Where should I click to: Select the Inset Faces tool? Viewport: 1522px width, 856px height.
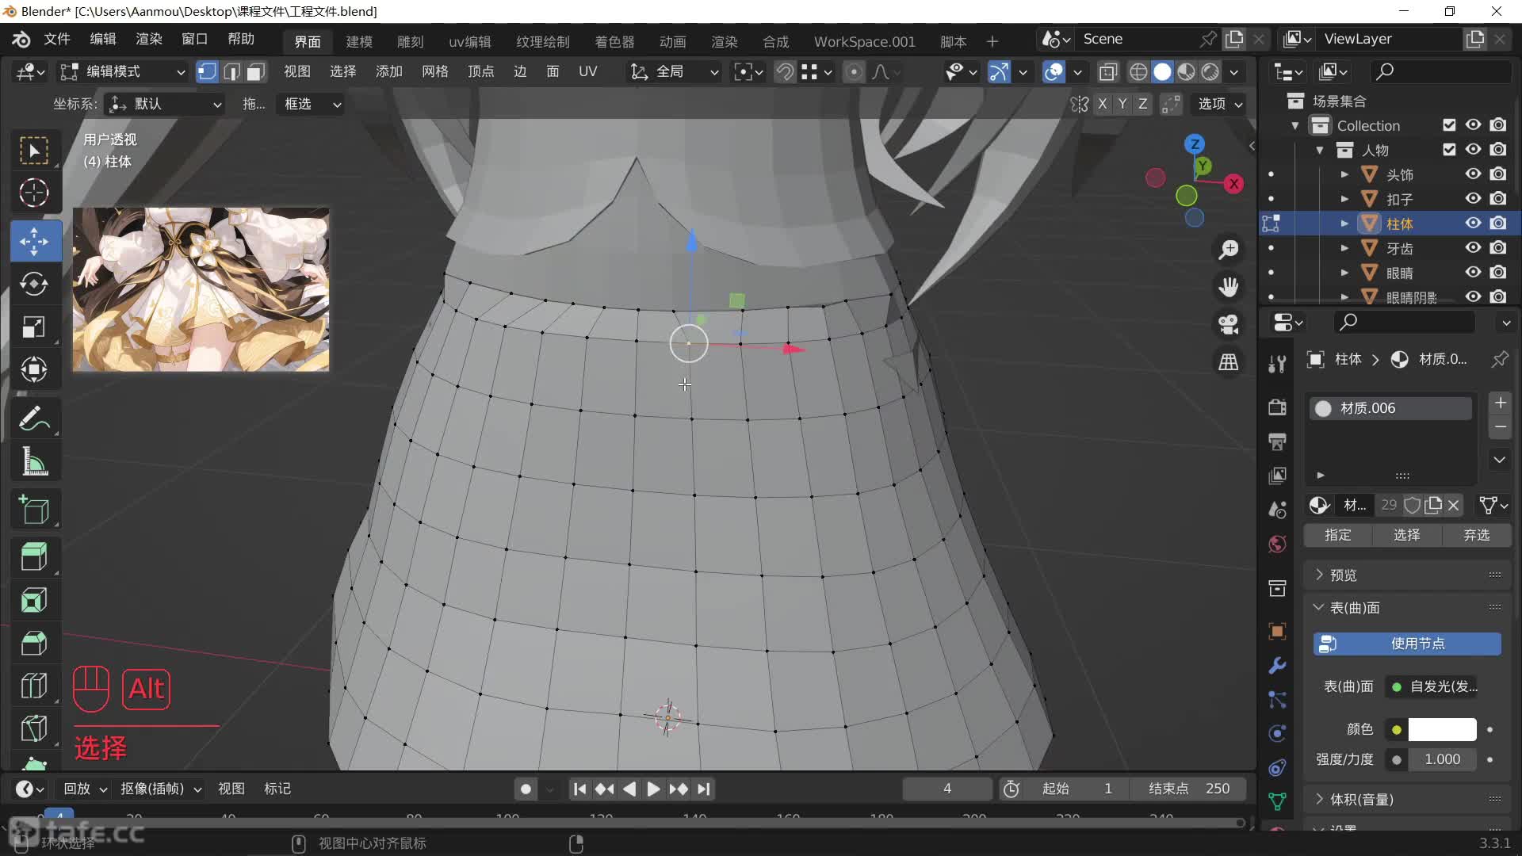pyautogui.click(x=34, y=600)
